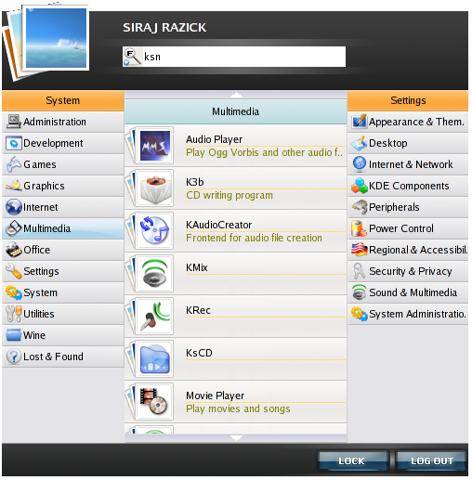Launch the Audio Player via its MMS icon
The height and width of the screenshot is (480, 472).
click(x=155, y=146)
